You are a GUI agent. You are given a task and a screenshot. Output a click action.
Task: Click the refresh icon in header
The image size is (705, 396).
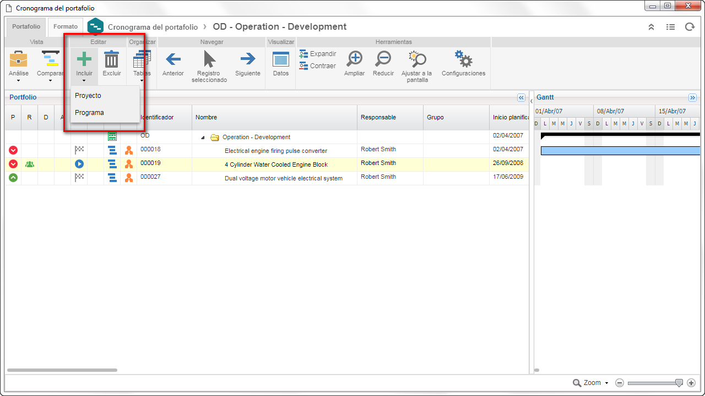[690, 26]
